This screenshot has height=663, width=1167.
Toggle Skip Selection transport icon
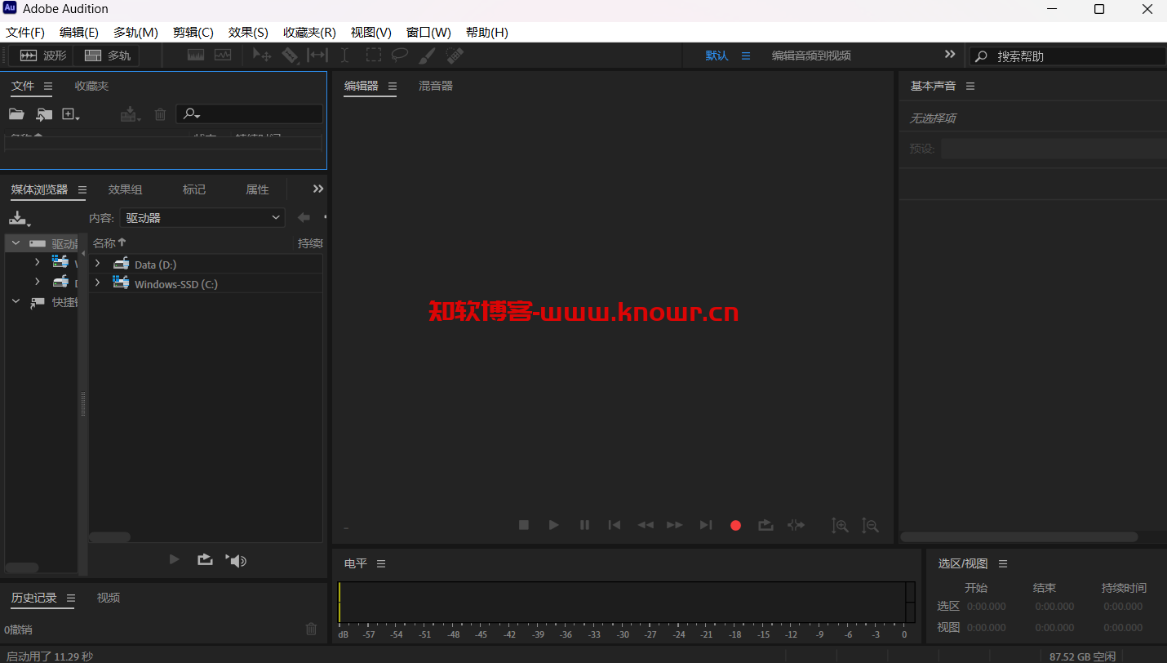click(x=796, y=525)
